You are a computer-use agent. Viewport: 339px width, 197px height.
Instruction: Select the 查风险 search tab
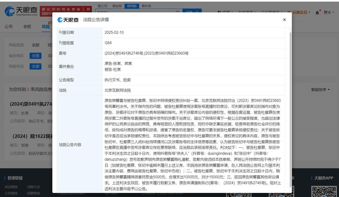tap(132, 6)
